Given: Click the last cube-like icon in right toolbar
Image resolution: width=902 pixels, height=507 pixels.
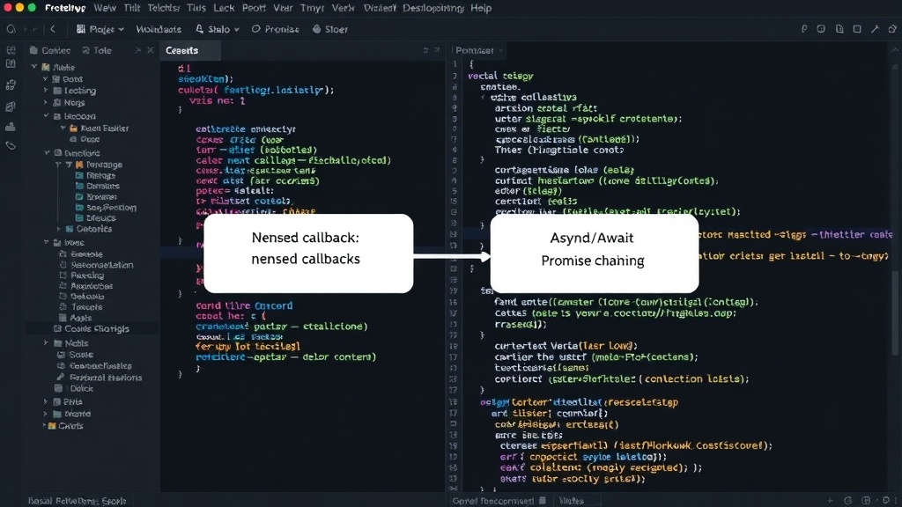Looking at the screenshot, I should 892,29.
